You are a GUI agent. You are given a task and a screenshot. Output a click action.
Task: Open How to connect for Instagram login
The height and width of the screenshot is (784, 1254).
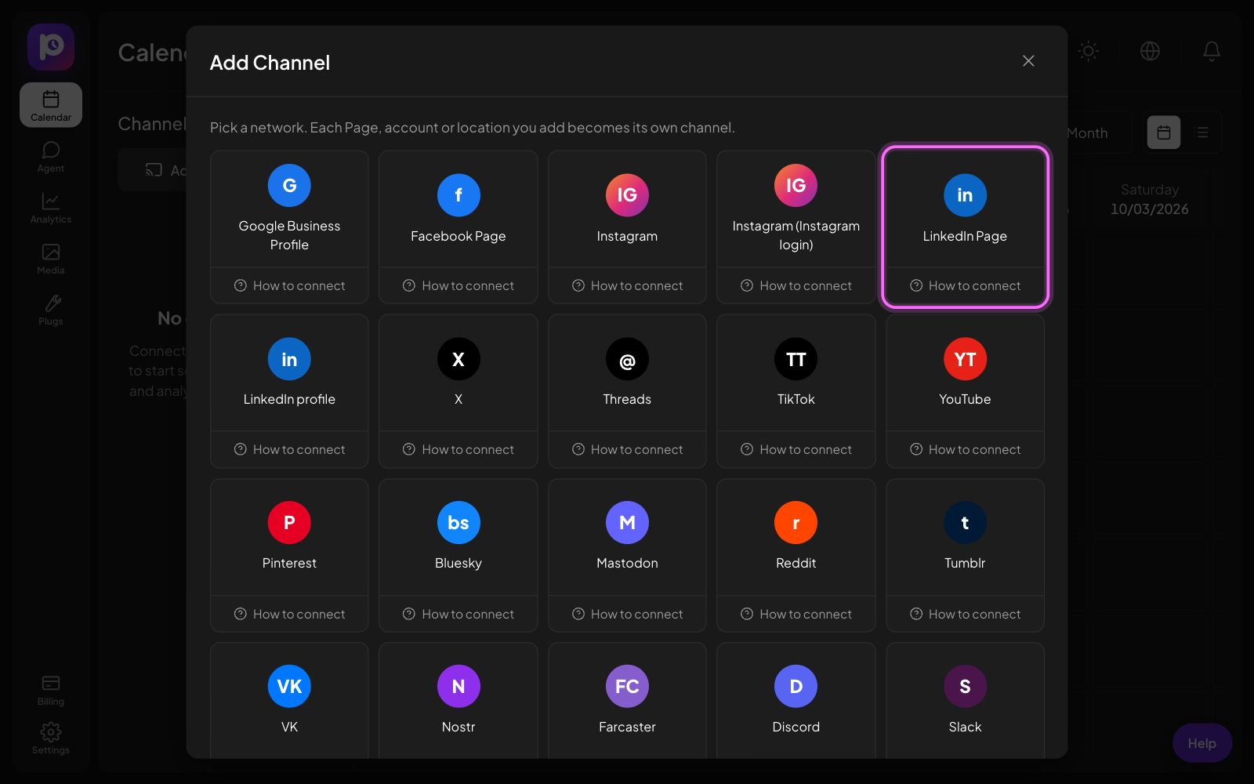(x=796, y=285)
